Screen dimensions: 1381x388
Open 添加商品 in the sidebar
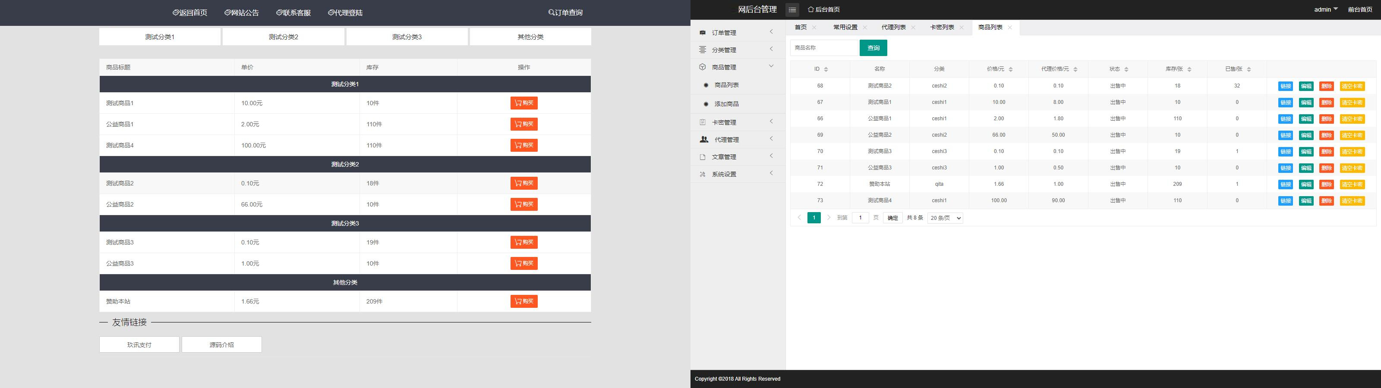point(726,104)
